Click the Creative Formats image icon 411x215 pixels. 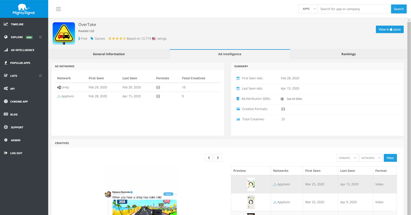click(x=238, y=109)
